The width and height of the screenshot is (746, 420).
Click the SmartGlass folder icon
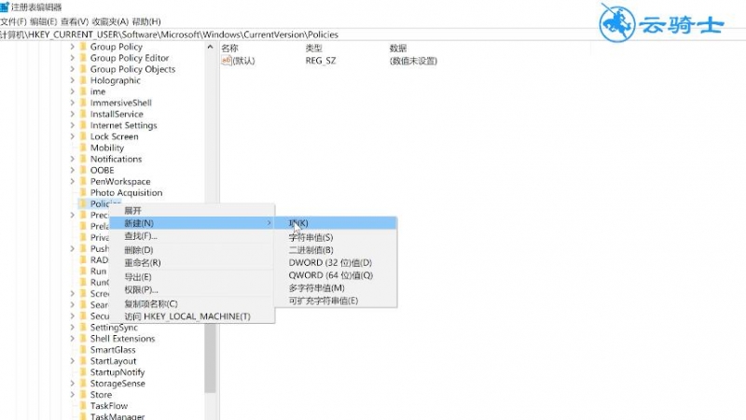(83, 350)
